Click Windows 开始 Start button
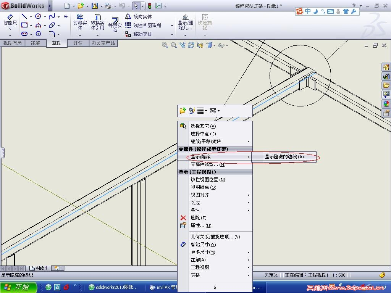The height and width of the screenshot is (293, 391). tap(18, 287)
